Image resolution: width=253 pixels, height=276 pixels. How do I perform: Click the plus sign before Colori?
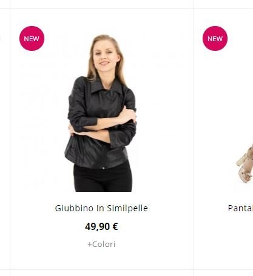point(90,245)
